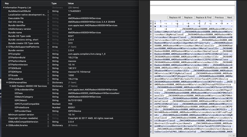Click the hex editor vertical scrollbar thumb

[x=235, y=82]
